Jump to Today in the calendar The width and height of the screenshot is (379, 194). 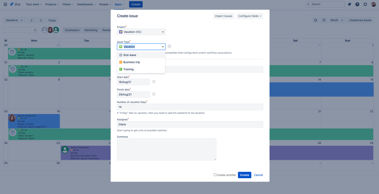52,20
